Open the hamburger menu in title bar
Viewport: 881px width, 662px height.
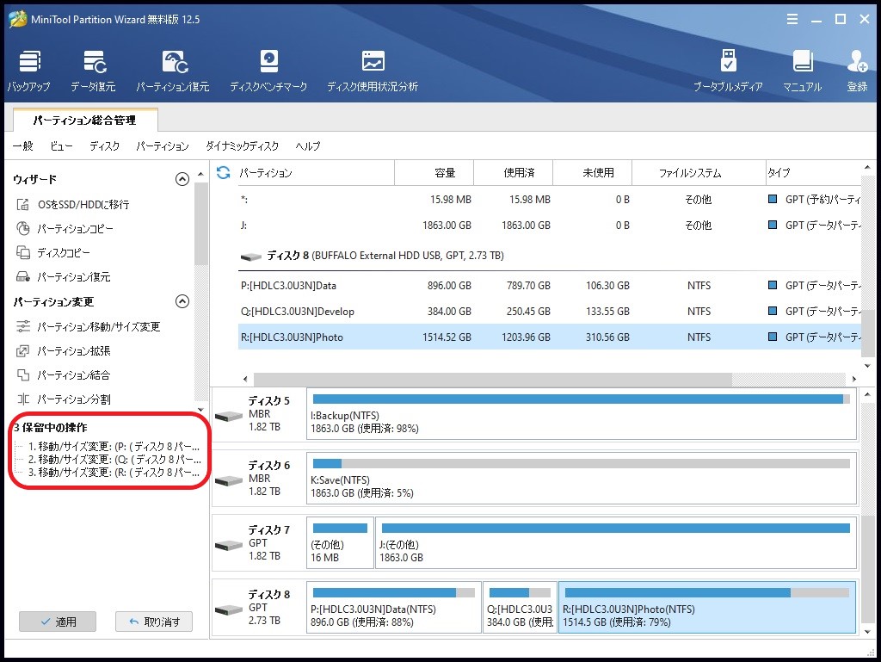point(792,20)
